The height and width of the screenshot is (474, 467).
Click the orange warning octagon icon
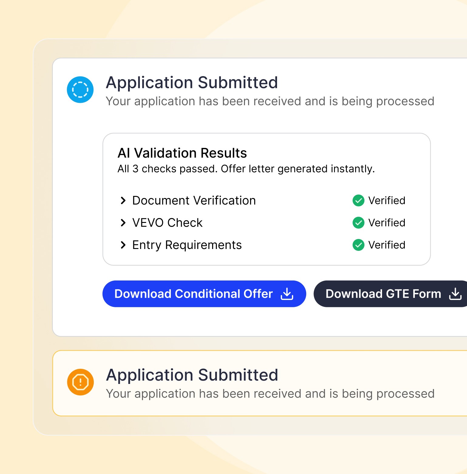(x=80, y=382)
